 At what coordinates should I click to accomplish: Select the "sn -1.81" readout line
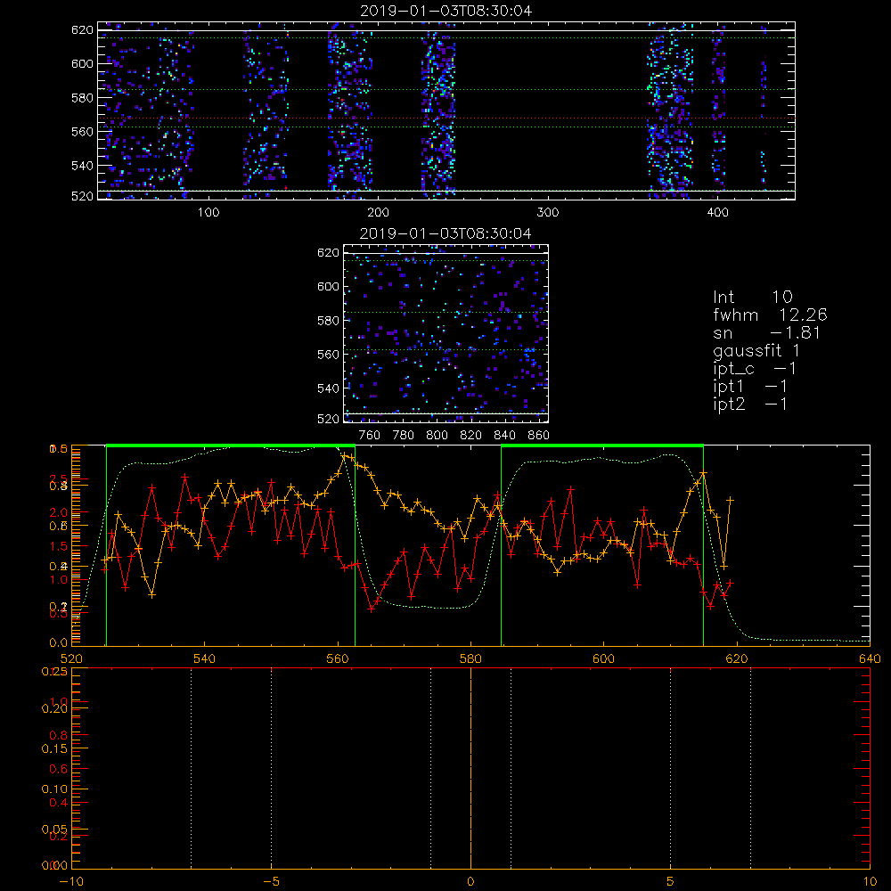(x=767, y=333)
